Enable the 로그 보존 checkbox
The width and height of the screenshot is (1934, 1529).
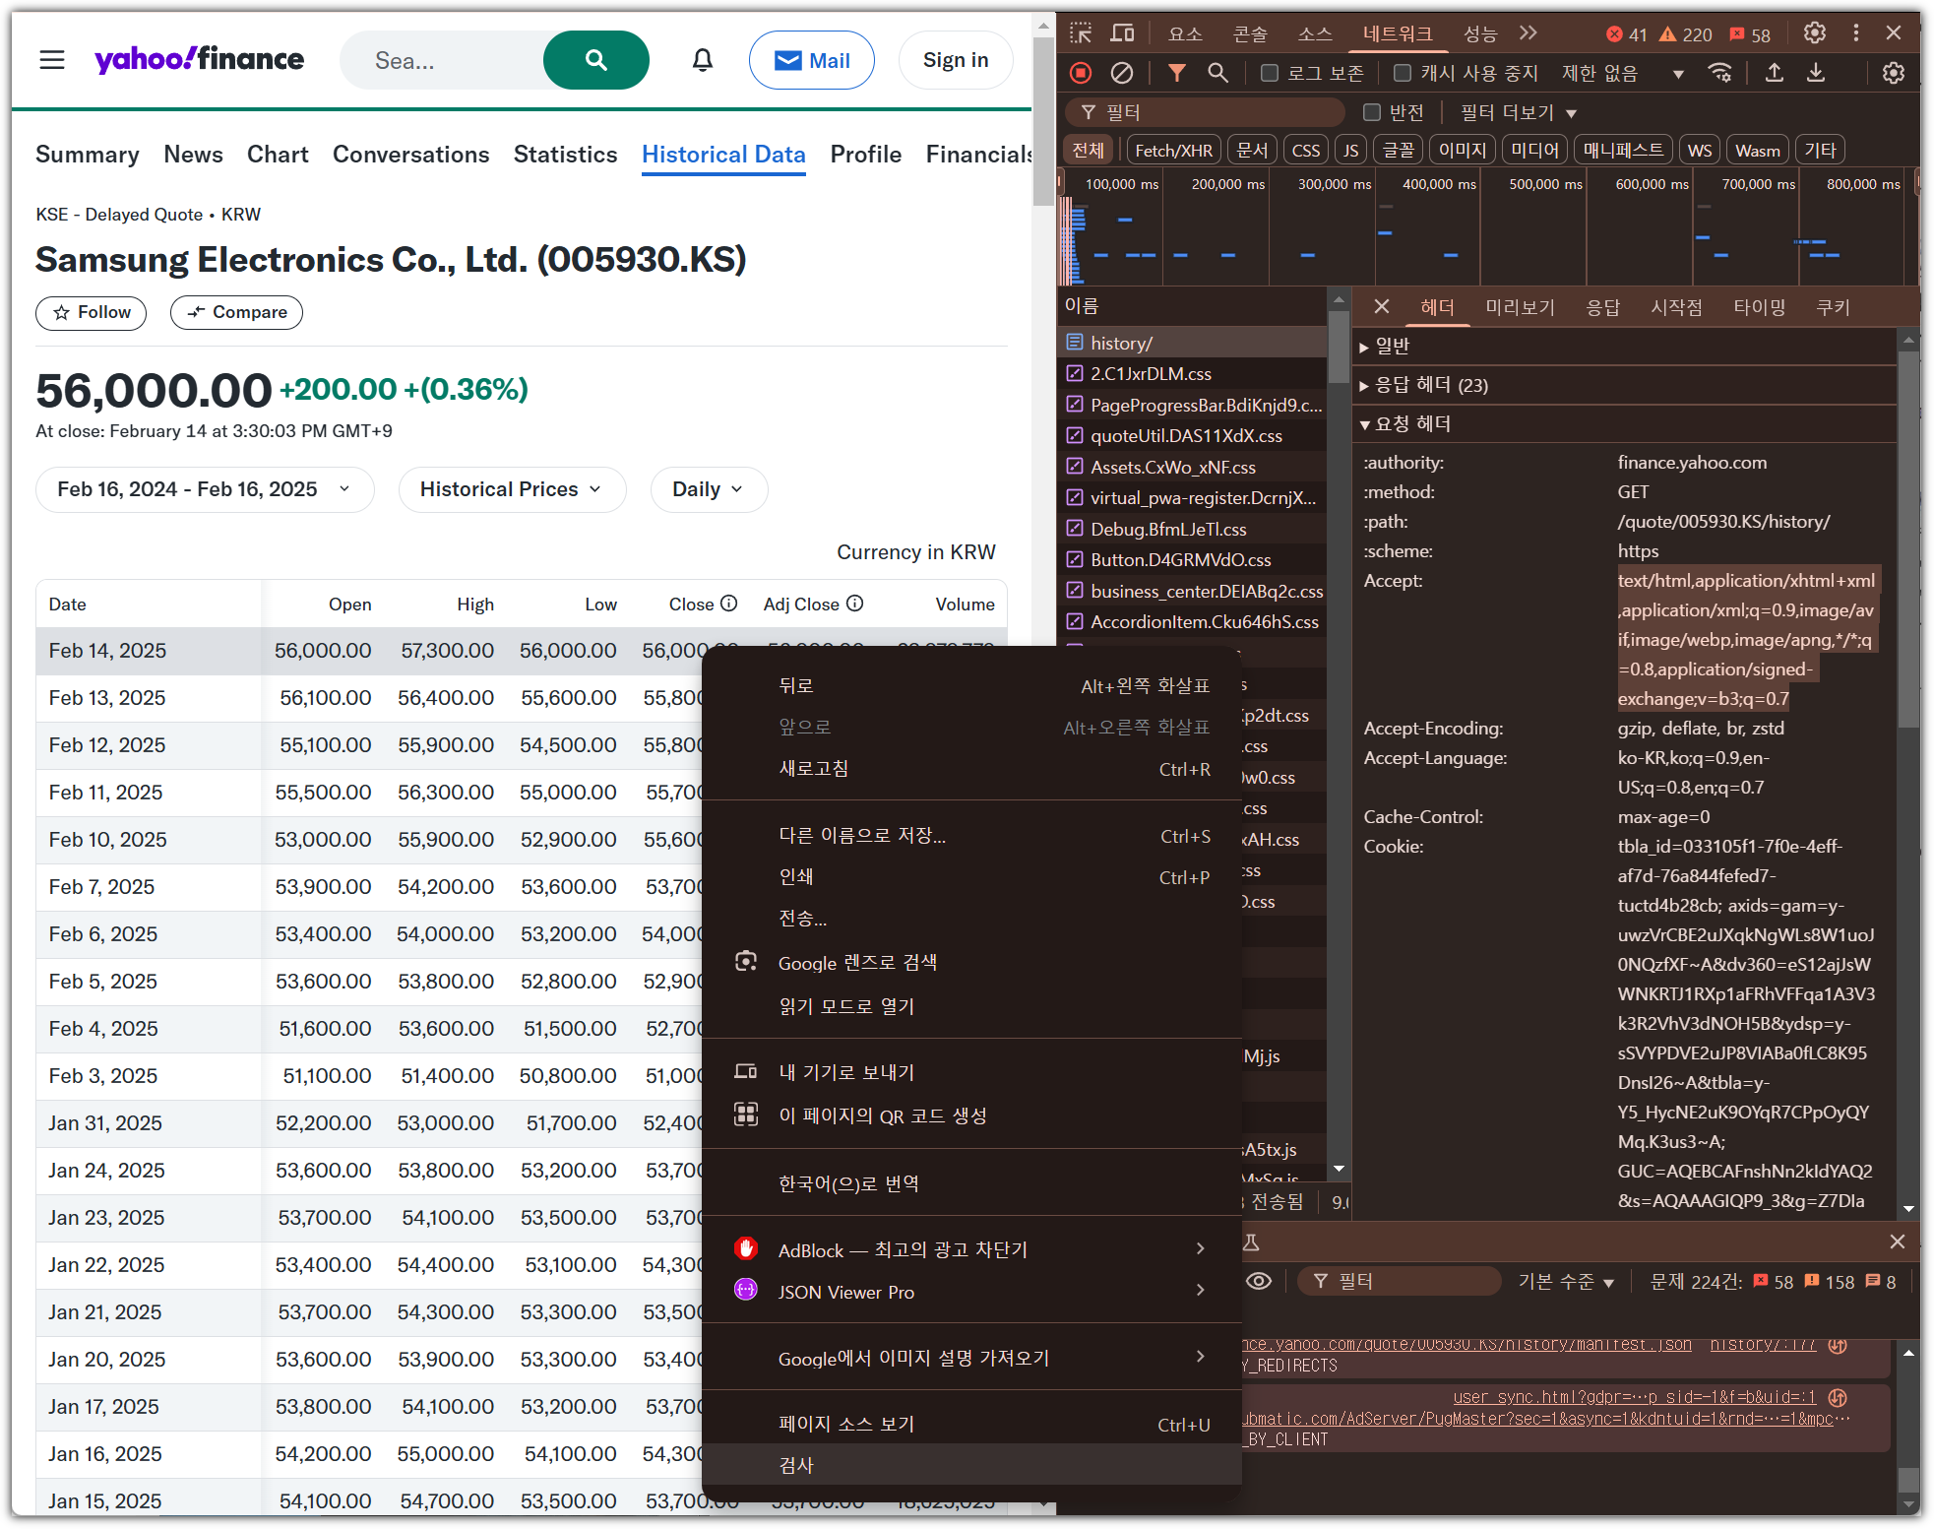(1270, 73)
